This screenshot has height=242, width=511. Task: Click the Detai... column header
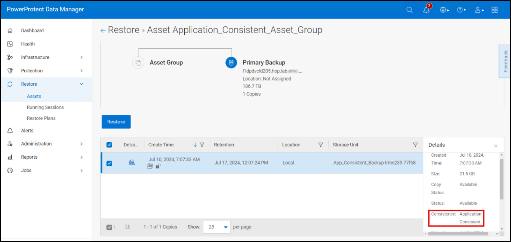(131, 145)
